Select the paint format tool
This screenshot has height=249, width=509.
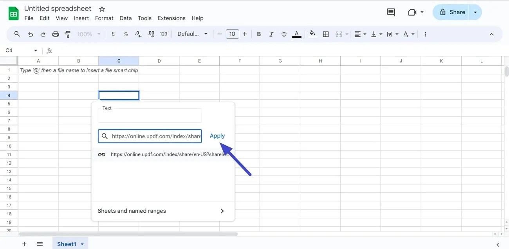pos(67,34)
